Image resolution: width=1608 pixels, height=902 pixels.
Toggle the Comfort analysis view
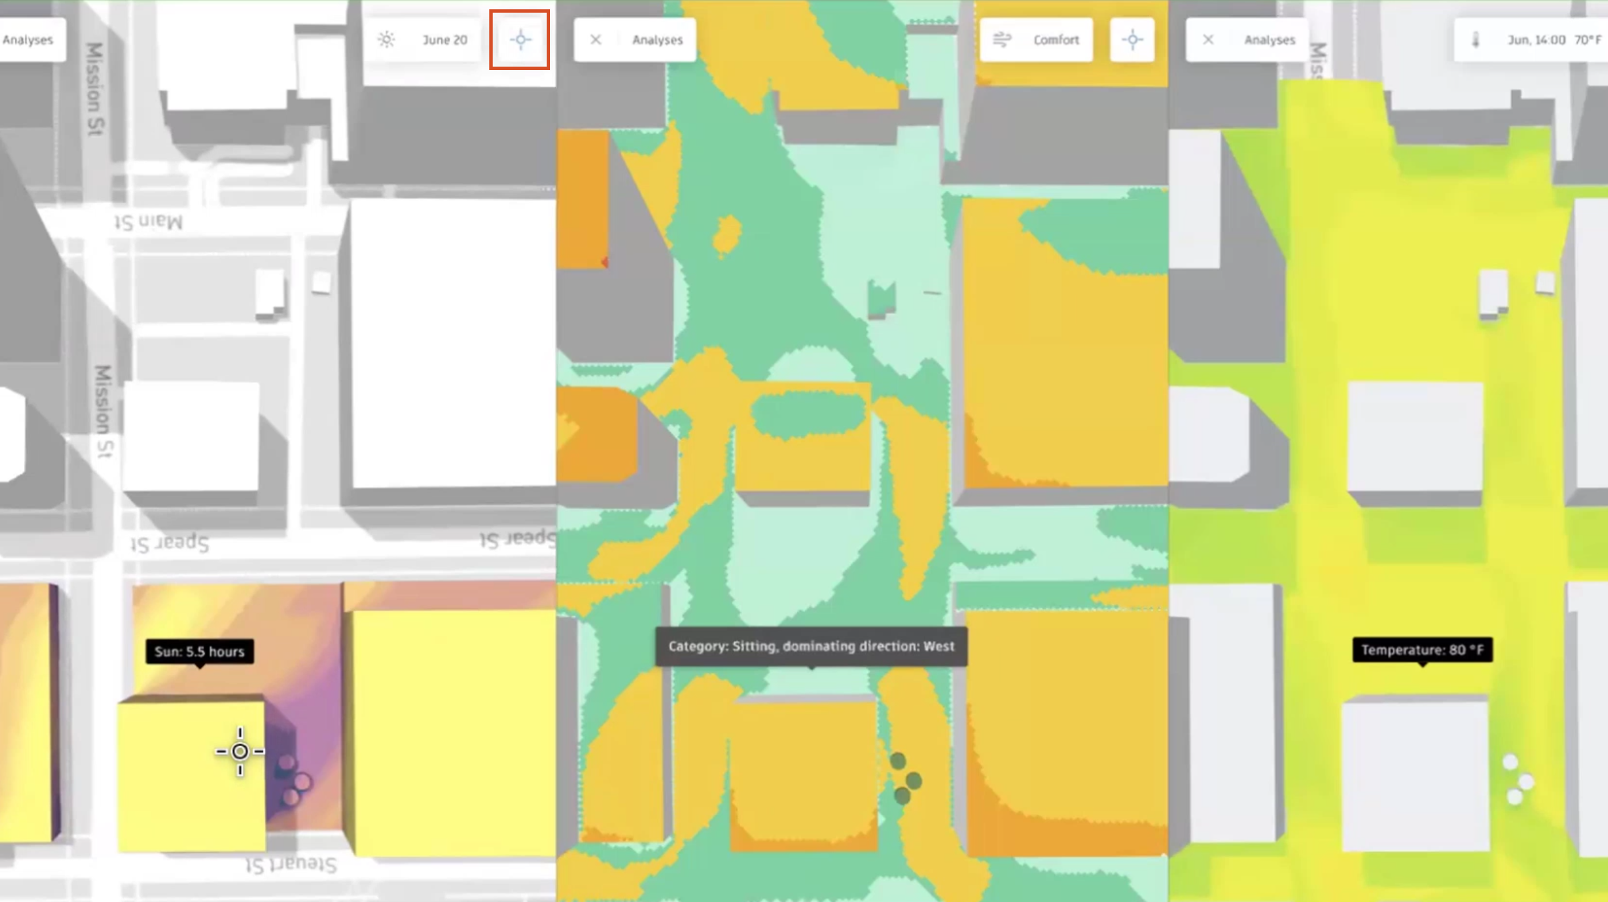point(1035,40)
